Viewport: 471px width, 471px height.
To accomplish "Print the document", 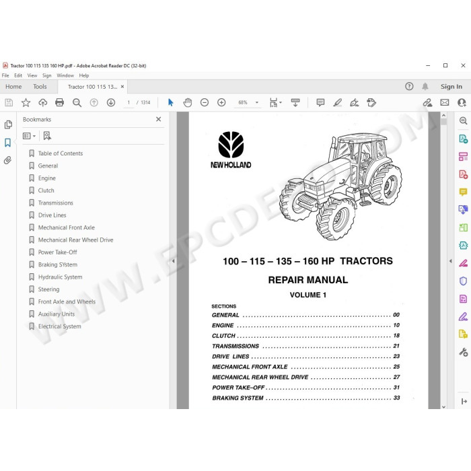I will pyautogui.click(x=59, y=103).
